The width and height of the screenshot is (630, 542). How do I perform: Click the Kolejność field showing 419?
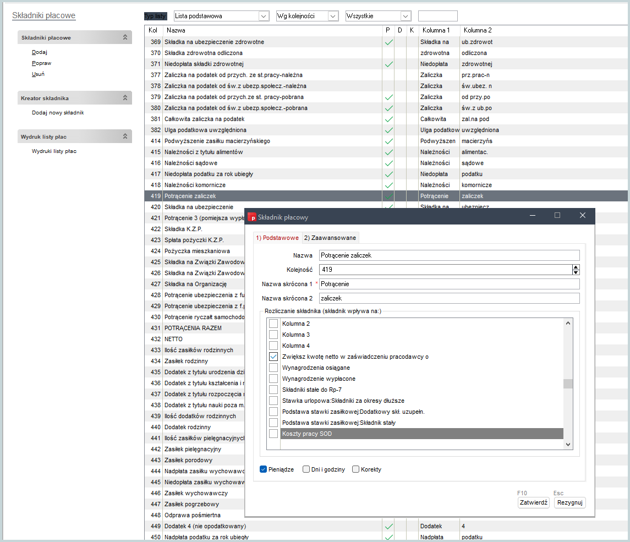pos(446,270)
